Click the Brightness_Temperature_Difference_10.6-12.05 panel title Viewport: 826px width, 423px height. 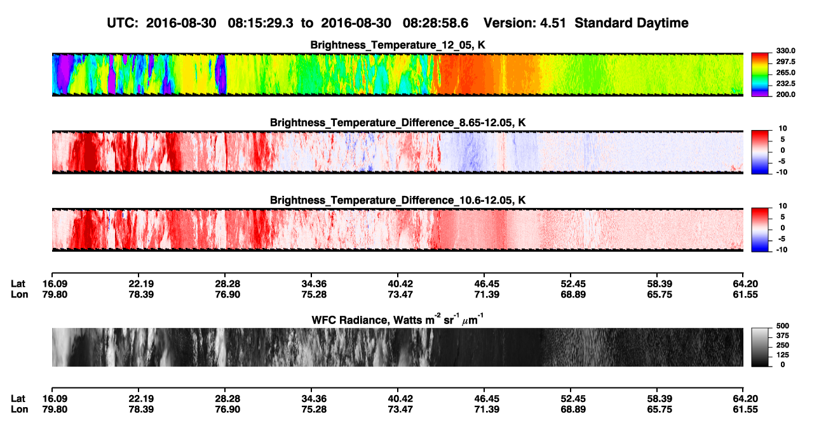398,200
